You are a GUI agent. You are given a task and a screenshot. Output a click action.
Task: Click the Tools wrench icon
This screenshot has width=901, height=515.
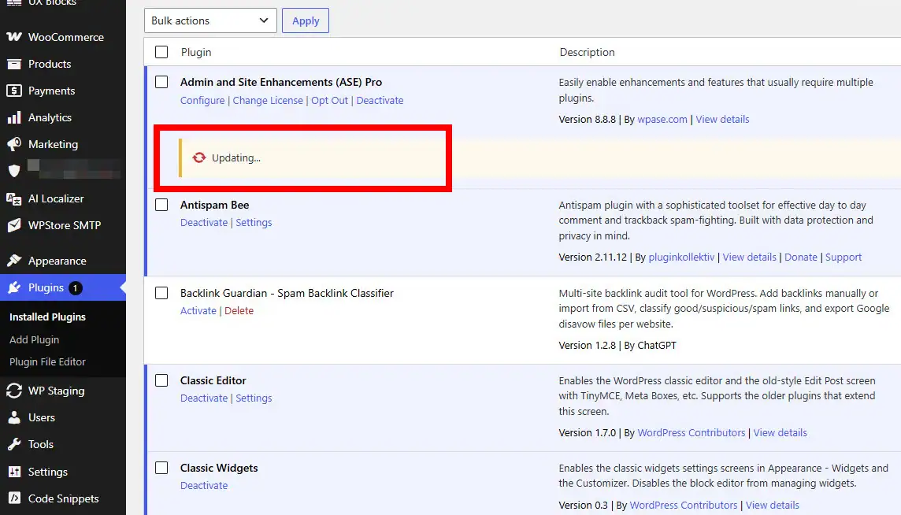click(14, 444)
